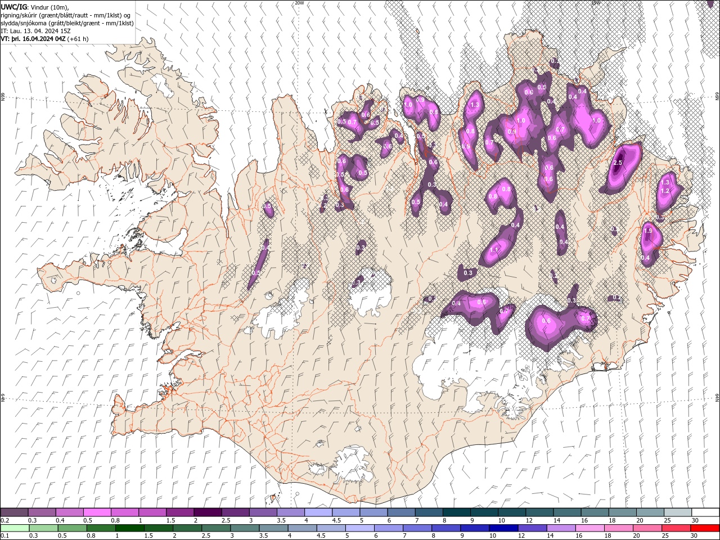This screenshot has height=540, width=720.
Task: Click top legend white swatch after 30
Action: pos(705,512)
